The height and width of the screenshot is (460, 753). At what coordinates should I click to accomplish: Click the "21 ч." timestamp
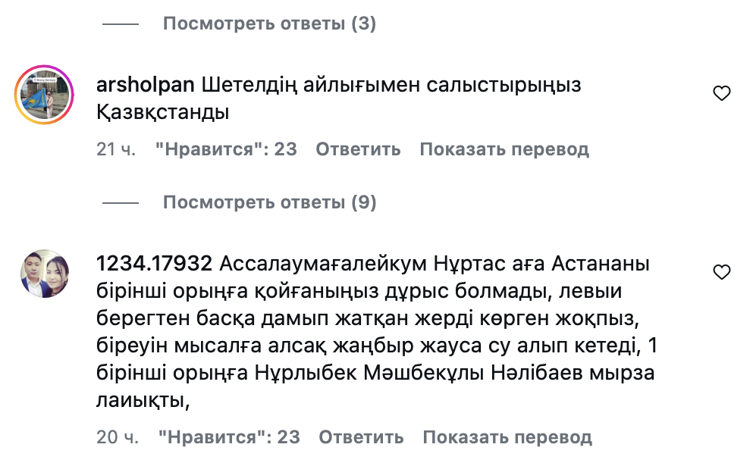[x=116, y=149]
